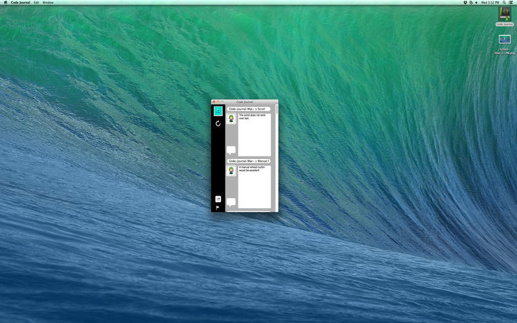Click the user avatar on the Scroll issue
The height and width of the screenshot is (323, 517).
(231, 119)
